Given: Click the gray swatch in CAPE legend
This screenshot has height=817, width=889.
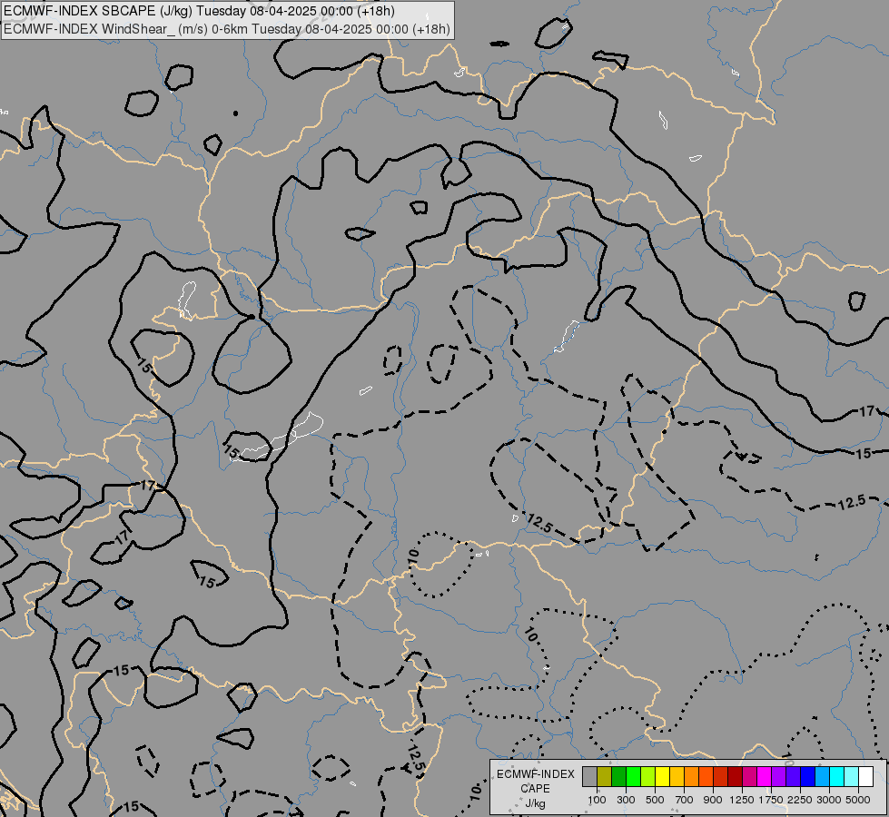Looking at the screenshot, I should [x=589, y=777].
